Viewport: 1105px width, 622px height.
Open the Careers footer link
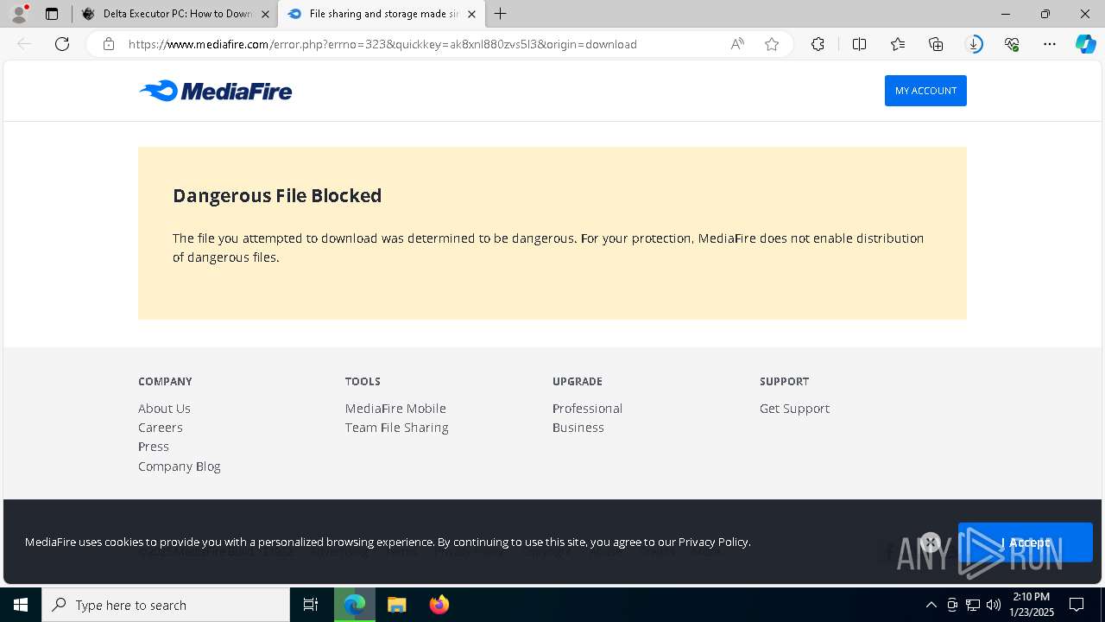161,428
